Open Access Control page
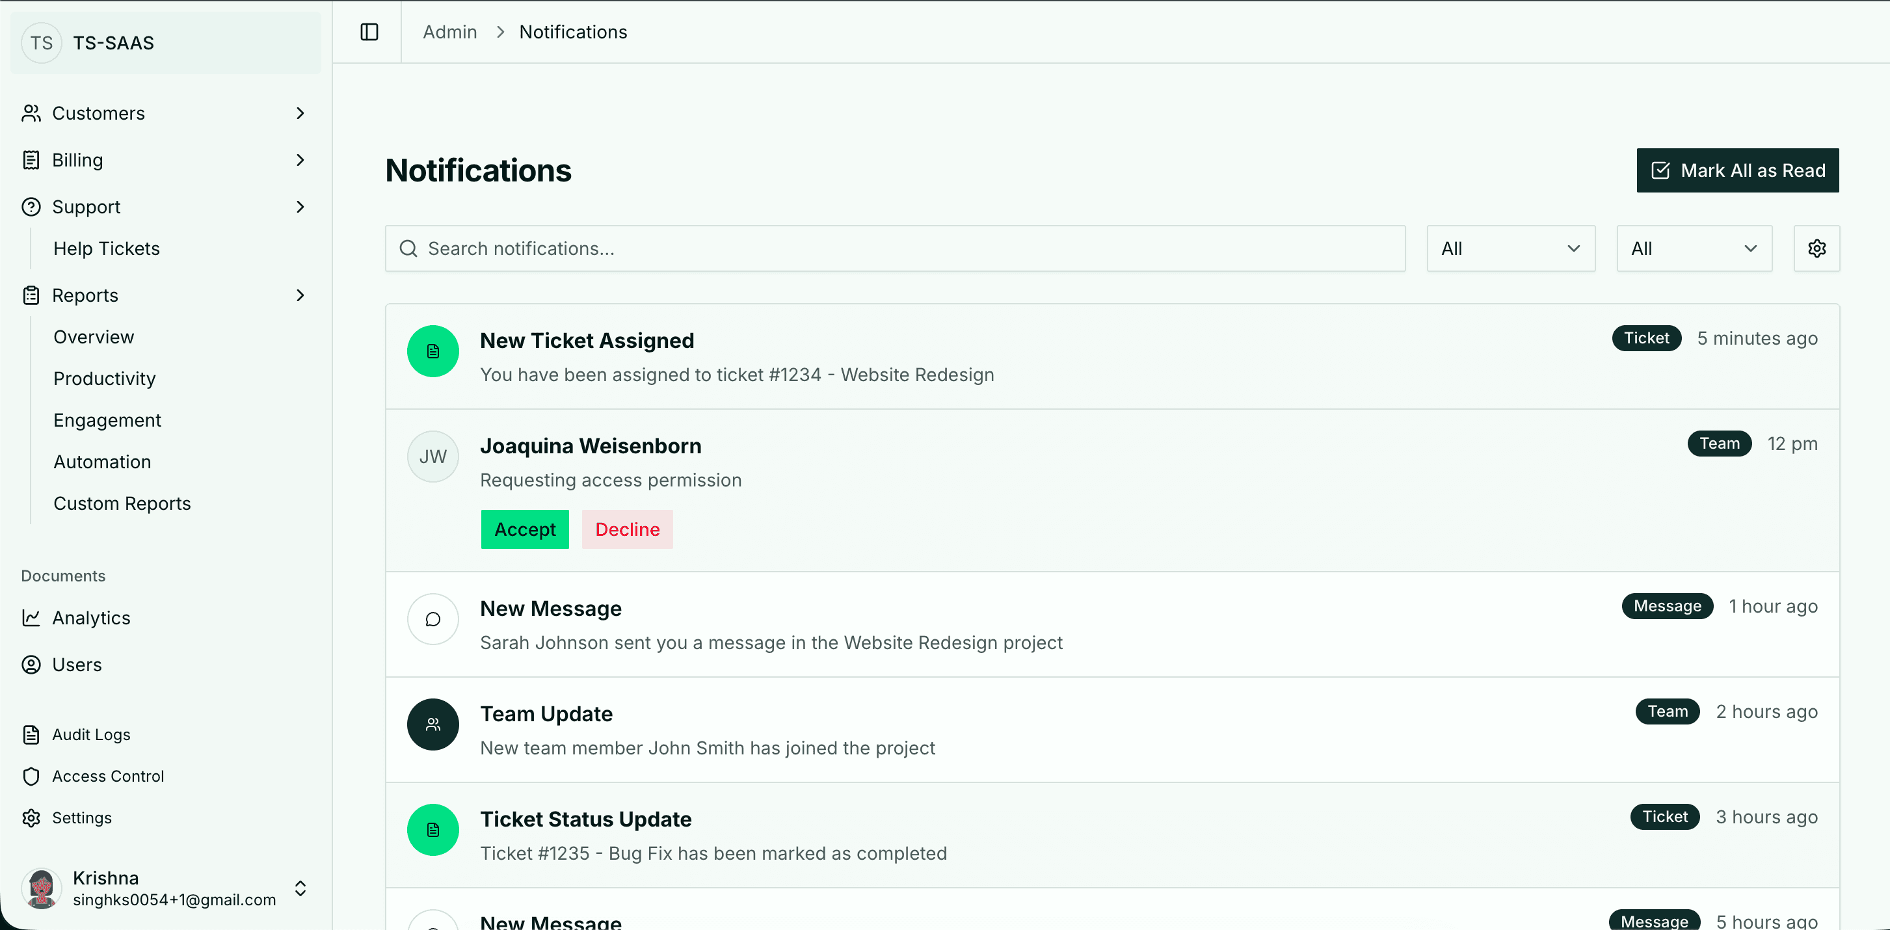Screen dimensions: 1890x930 coord(108,776)
